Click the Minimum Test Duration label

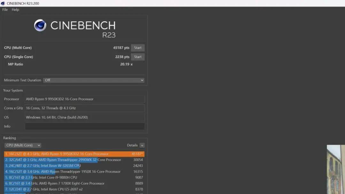pyautogui.click(x=23, y=80)
